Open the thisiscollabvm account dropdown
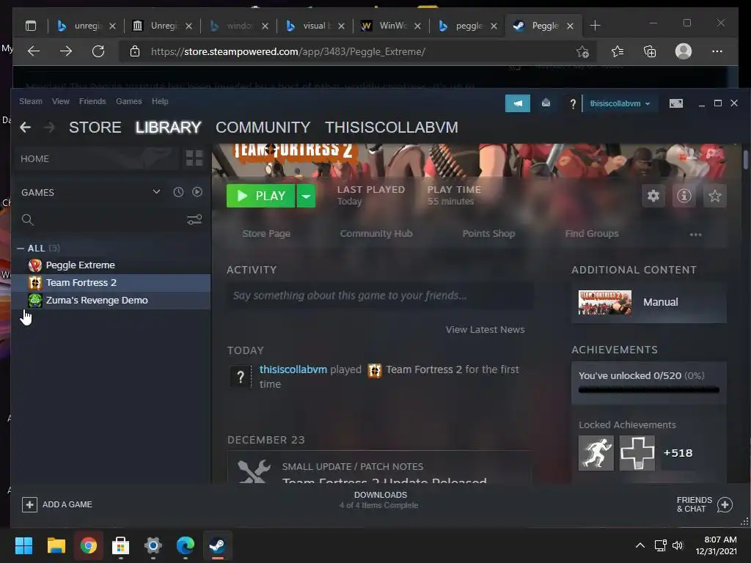The width and height of the screenshot is (751, 563). click(620, 103)
